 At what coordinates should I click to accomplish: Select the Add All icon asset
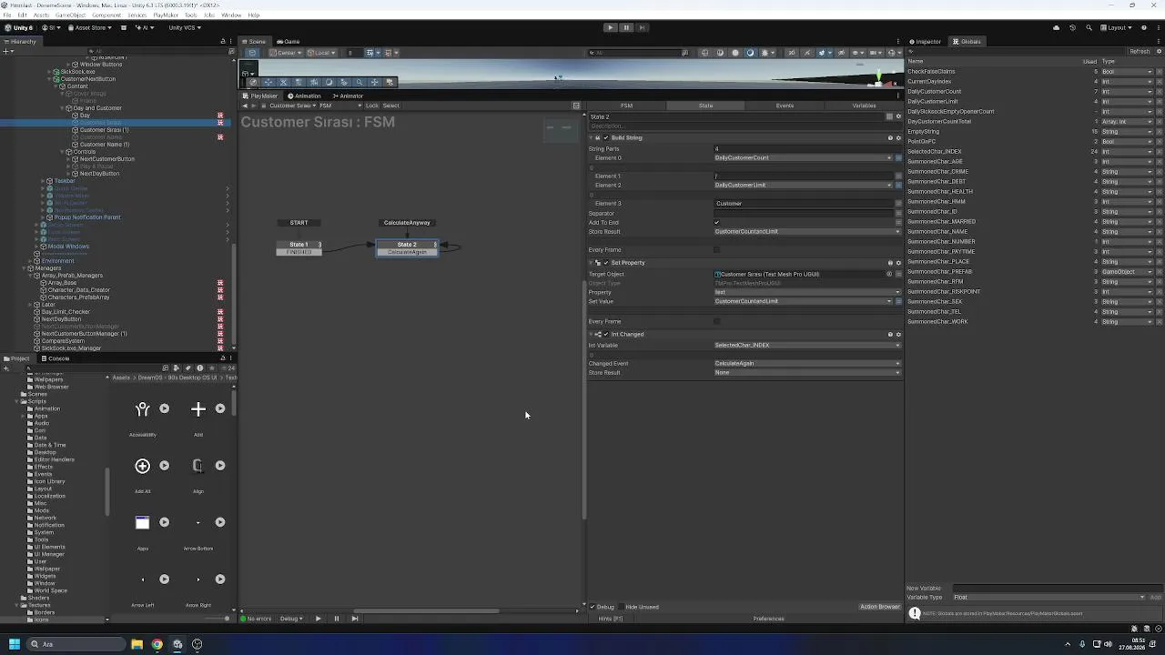point(142,467)
